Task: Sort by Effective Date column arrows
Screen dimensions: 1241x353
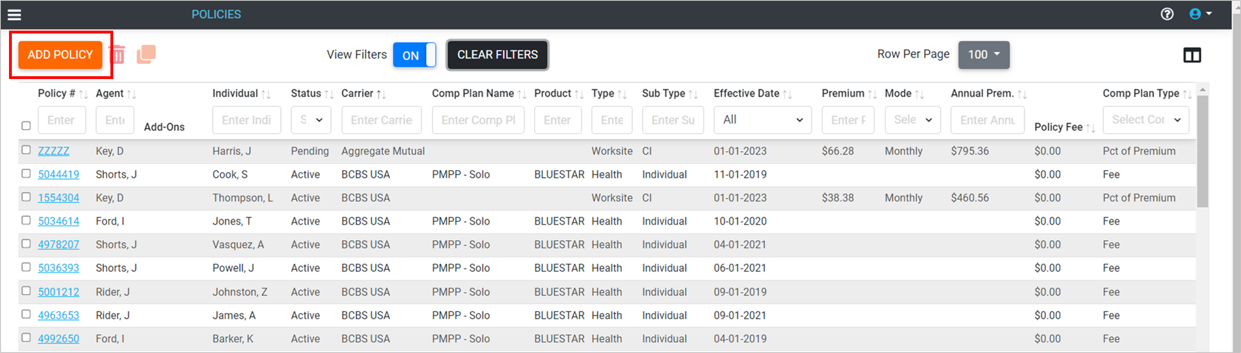Action: pyautogui.click(x=787, y=94)
